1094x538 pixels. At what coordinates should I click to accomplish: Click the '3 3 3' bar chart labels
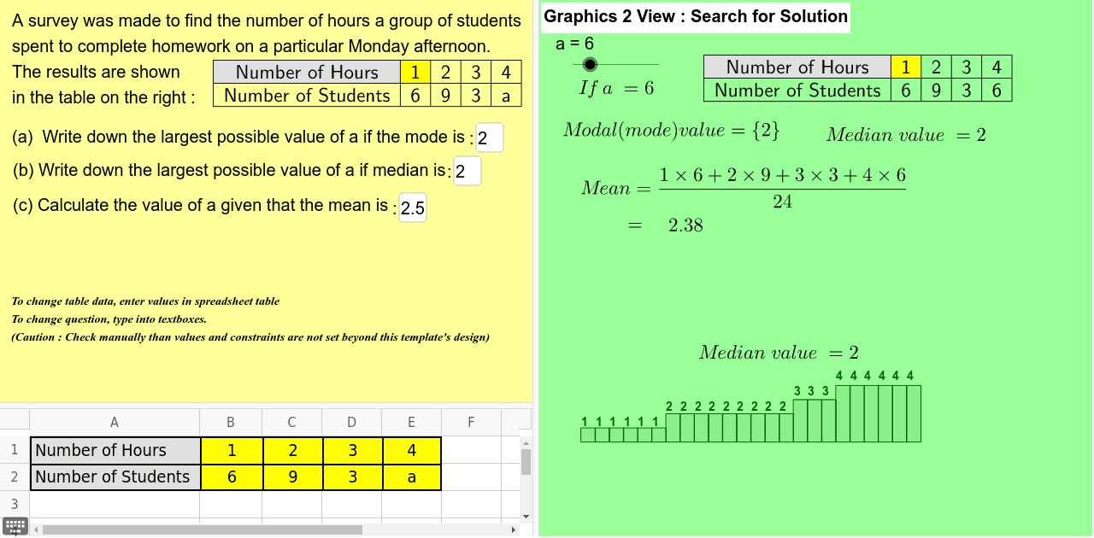point(812,391)
